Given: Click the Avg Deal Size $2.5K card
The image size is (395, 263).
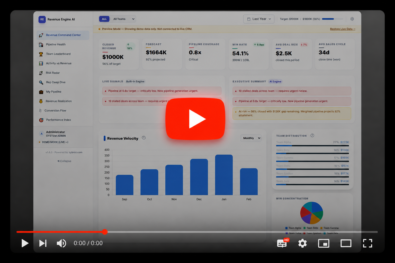Looking at the screenshot, I should click(292, 54).
